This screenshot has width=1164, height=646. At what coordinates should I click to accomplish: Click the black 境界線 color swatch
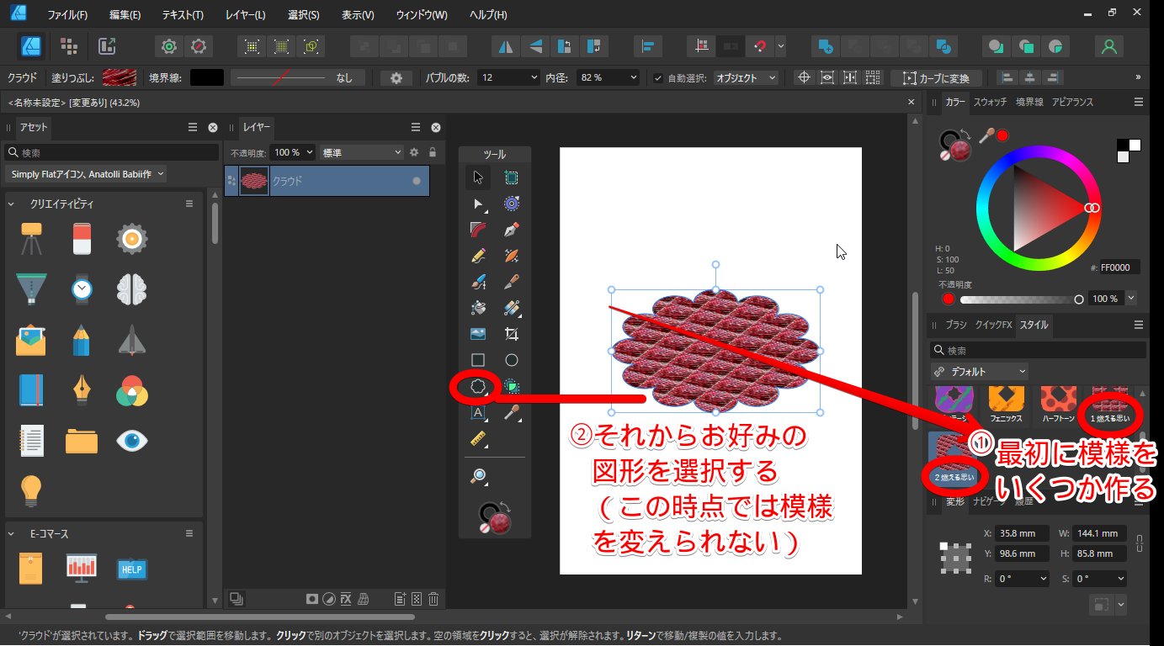207,77
